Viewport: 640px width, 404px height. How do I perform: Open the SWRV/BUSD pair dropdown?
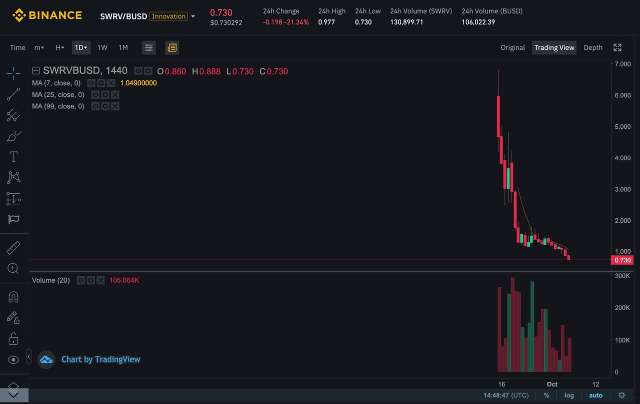[193, 16]
